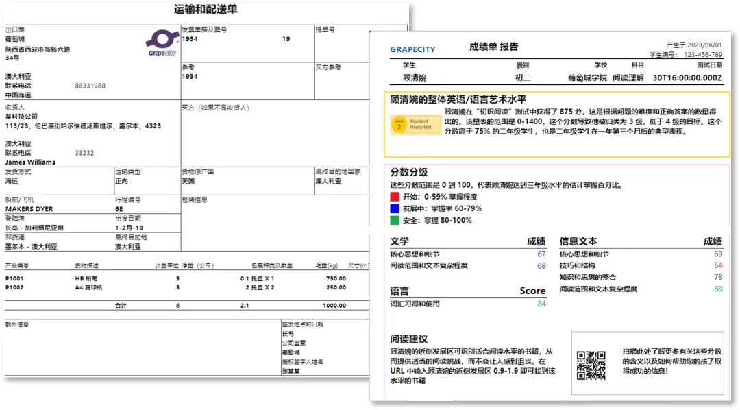The width and height of the screenshot is (740, 410).
Task: Select the red 开始 legend square
Action: pyautogui.click(x=395, y=197)
